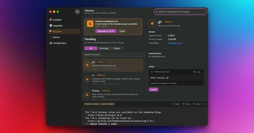This screenshot has width=254, height=133.
Task: Click brew install --cask vivaldi chip
Action: [x=99, y=104]
